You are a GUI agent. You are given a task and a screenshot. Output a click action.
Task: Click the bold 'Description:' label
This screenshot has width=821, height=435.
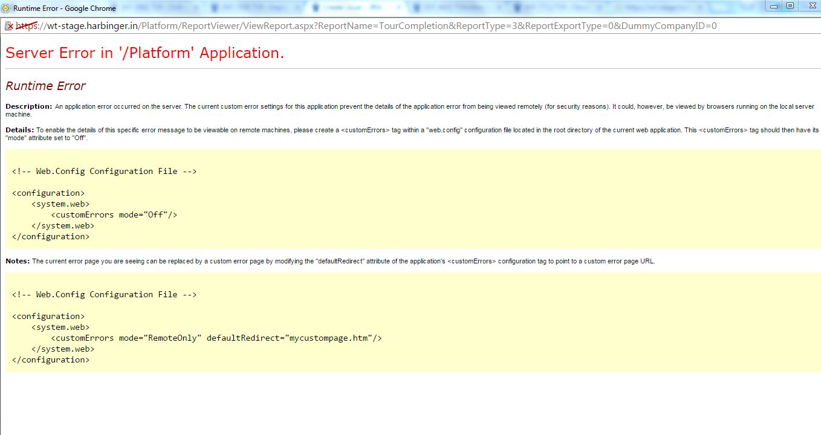(28, 106)
